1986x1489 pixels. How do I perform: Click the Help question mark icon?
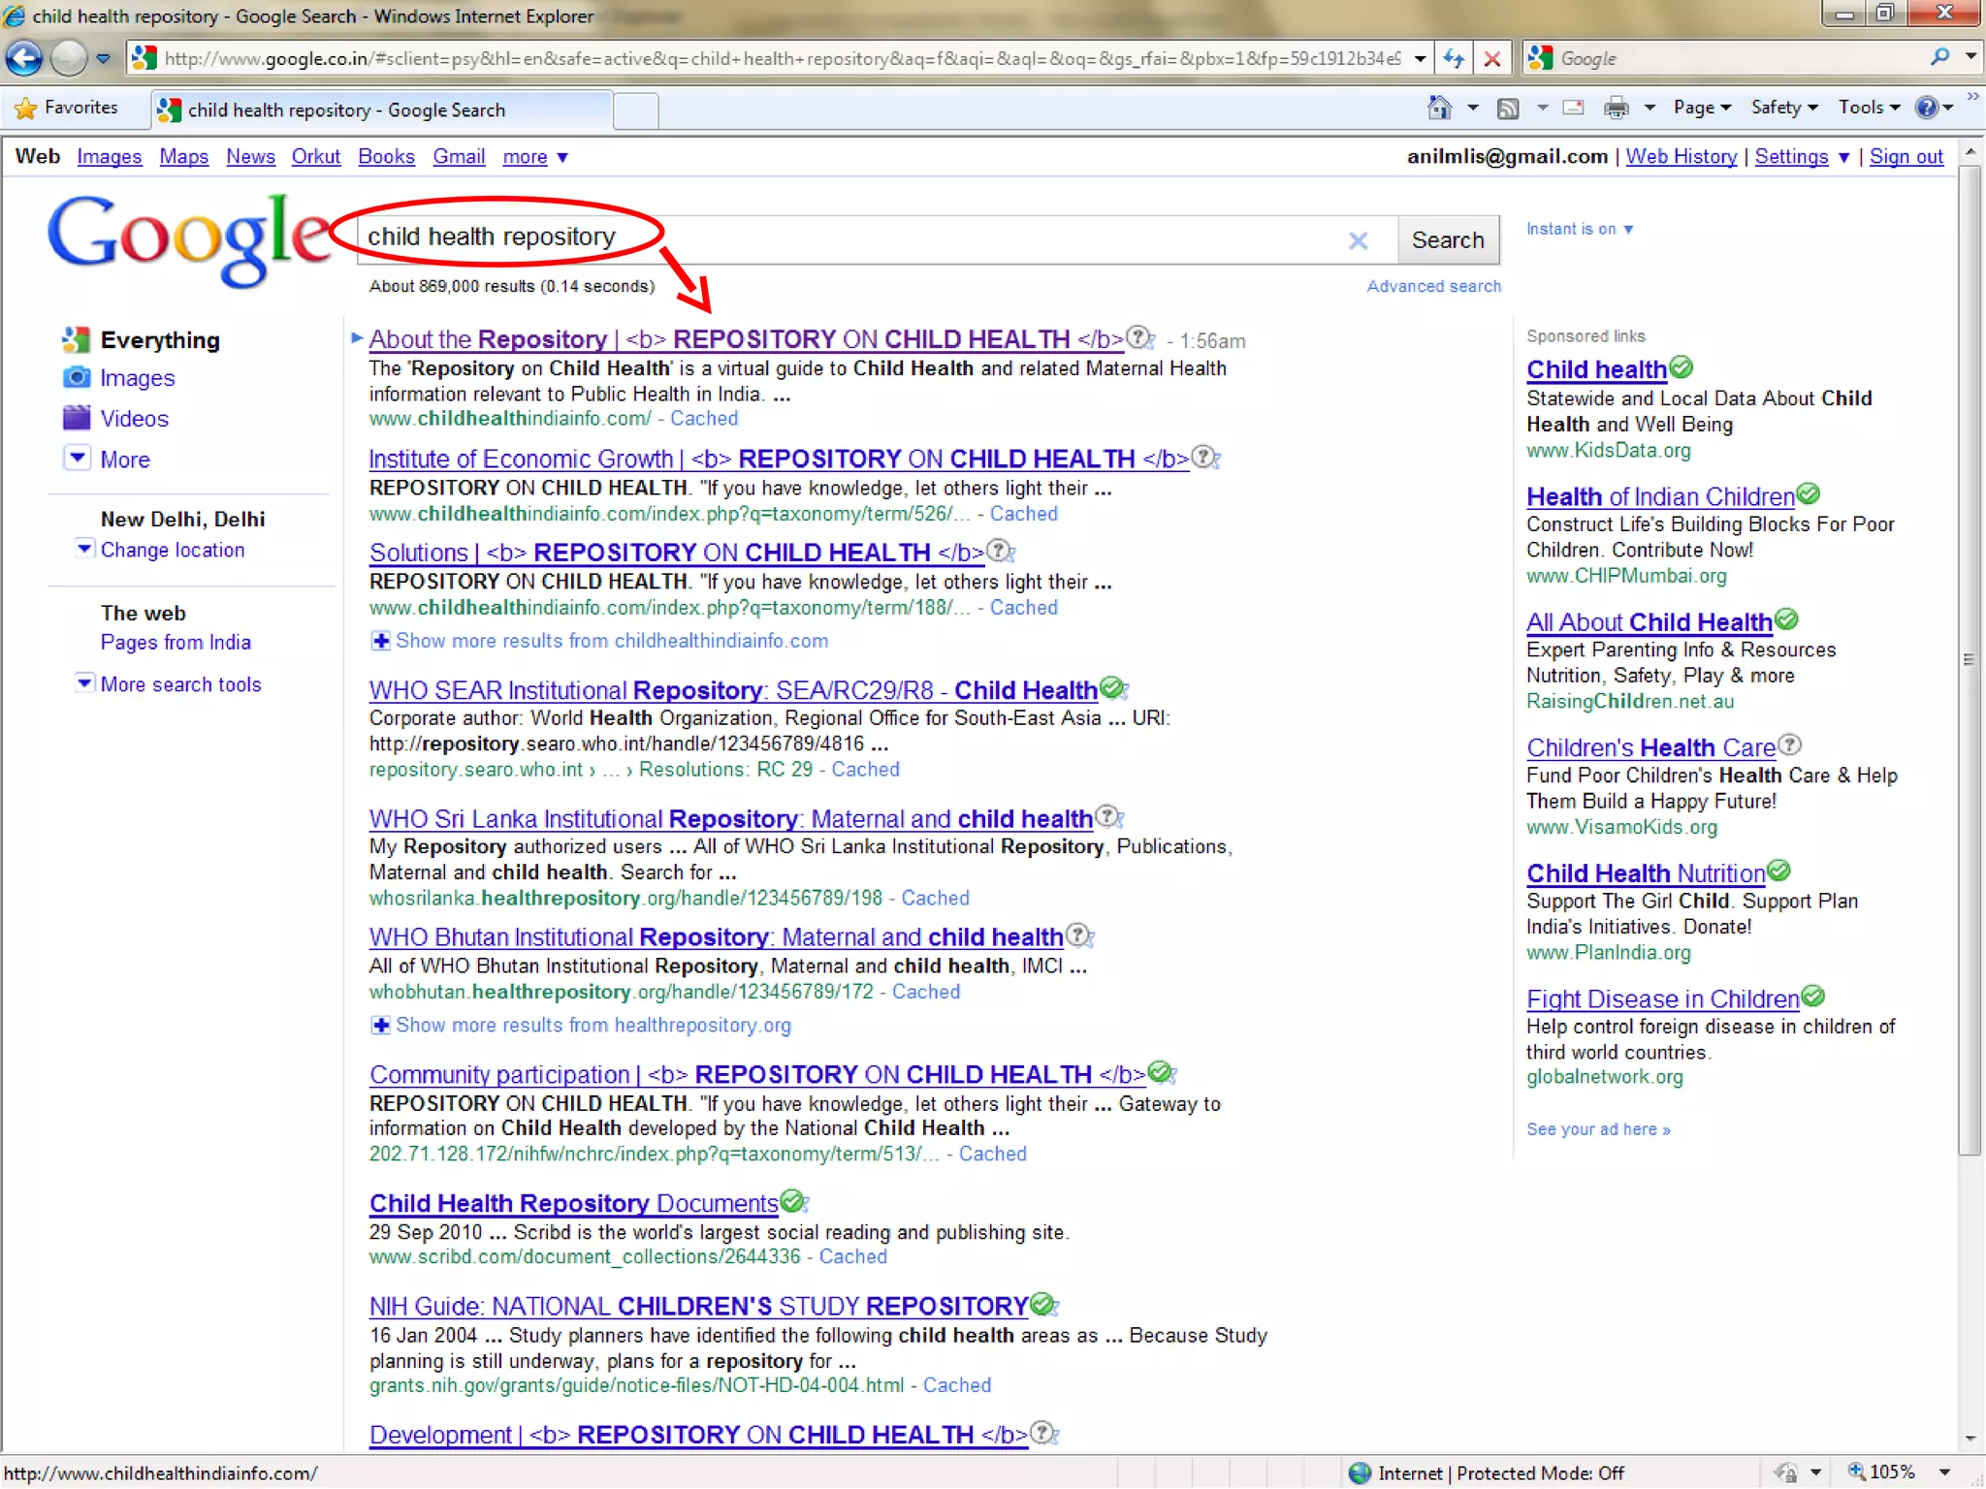[x=1926, y=108]
